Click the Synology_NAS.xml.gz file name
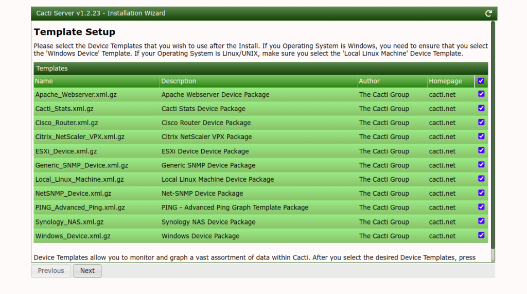This screenshot has height=294, width=527. tap(69, 222)
